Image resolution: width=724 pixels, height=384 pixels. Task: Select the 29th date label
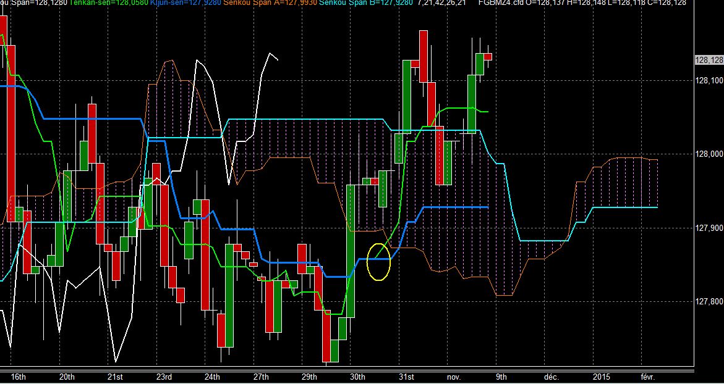pyautogui.click(x=309, y=377)
